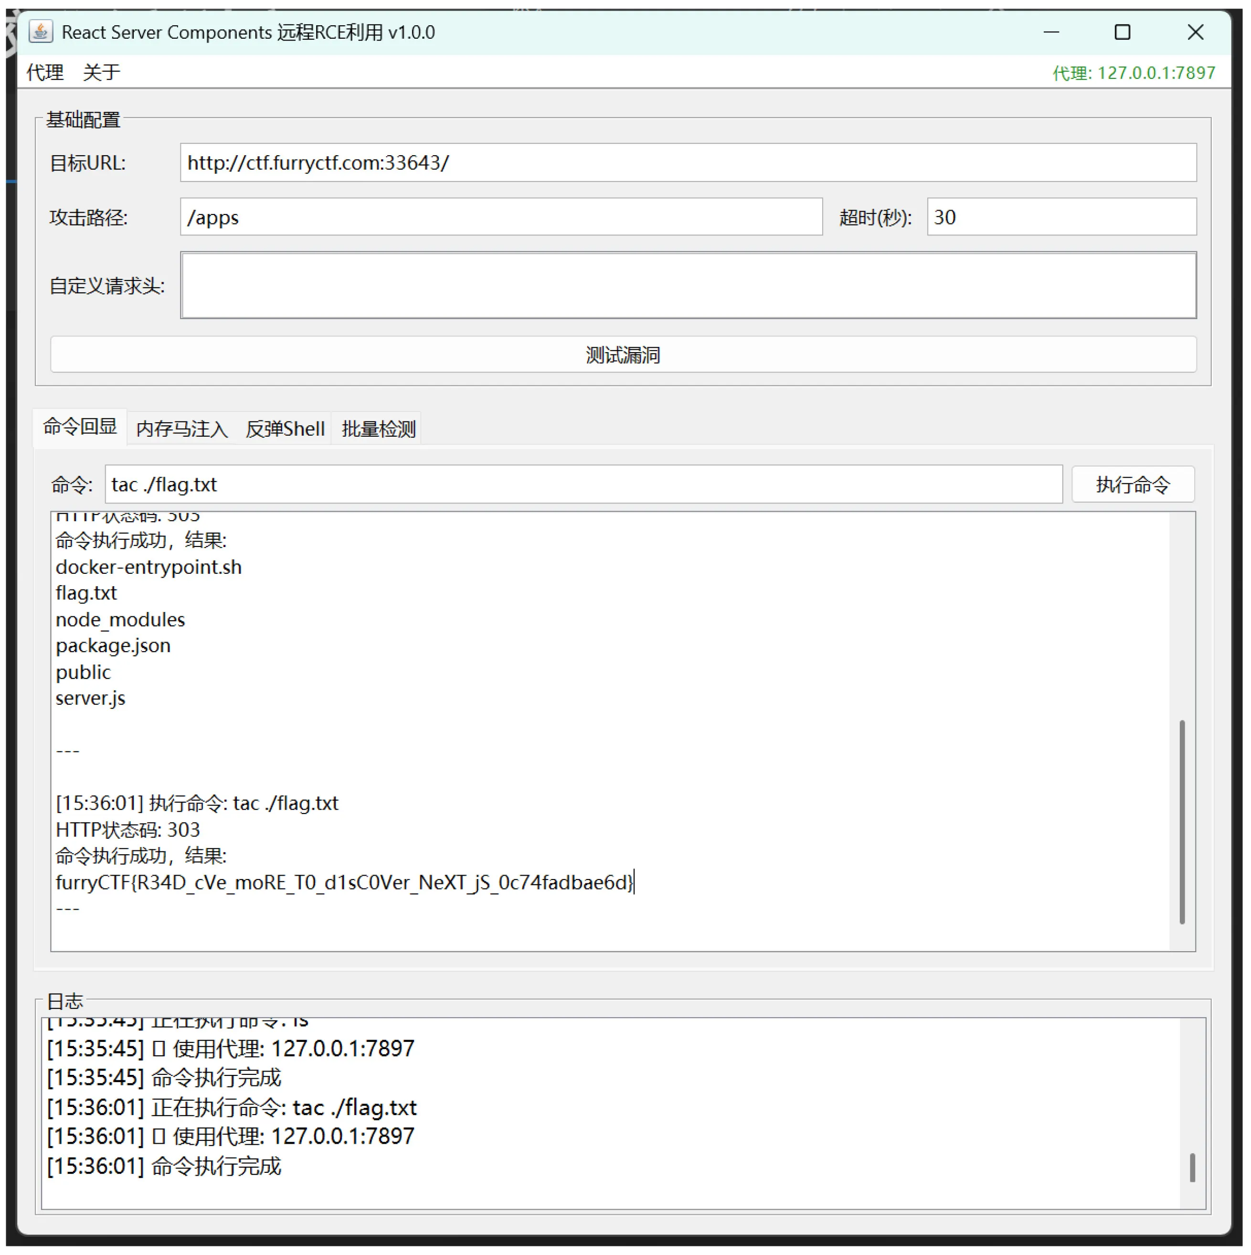This screenshot has width=1251, height=1255.
Task: Click the furryCTF flag result line
Action: pyautogui.click(x=344, y=882)
